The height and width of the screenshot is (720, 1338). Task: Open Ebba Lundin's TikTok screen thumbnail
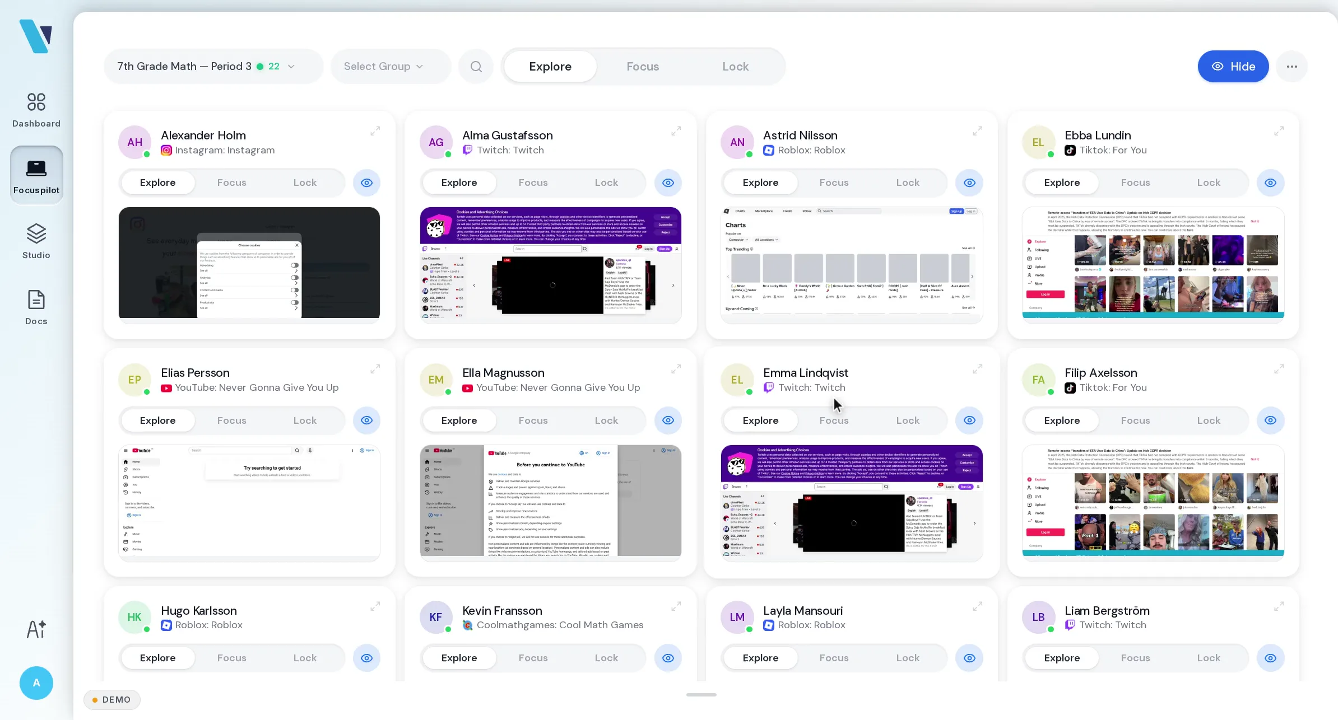[1153, 265]
